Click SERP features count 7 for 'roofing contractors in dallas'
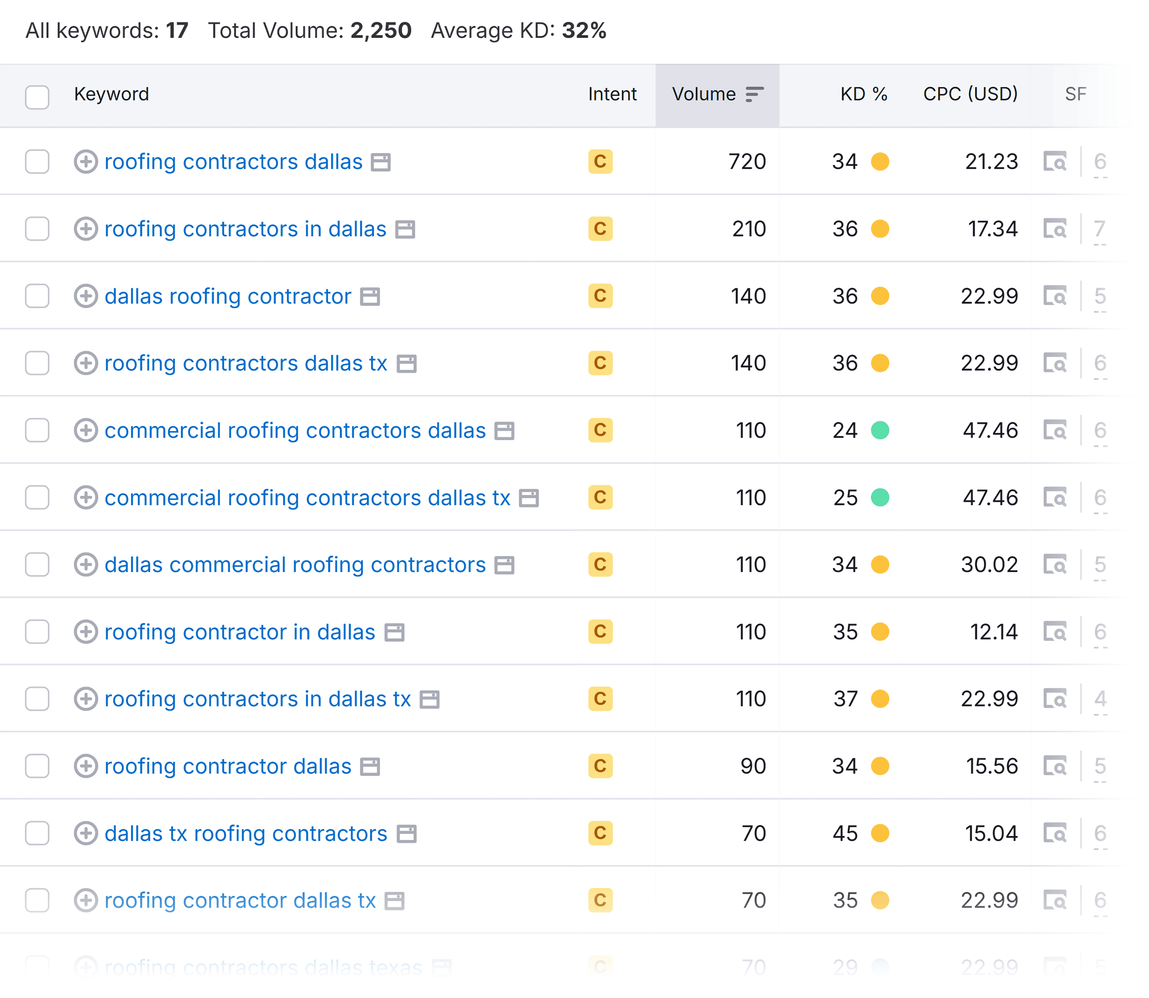 [x=1099, y=229]
